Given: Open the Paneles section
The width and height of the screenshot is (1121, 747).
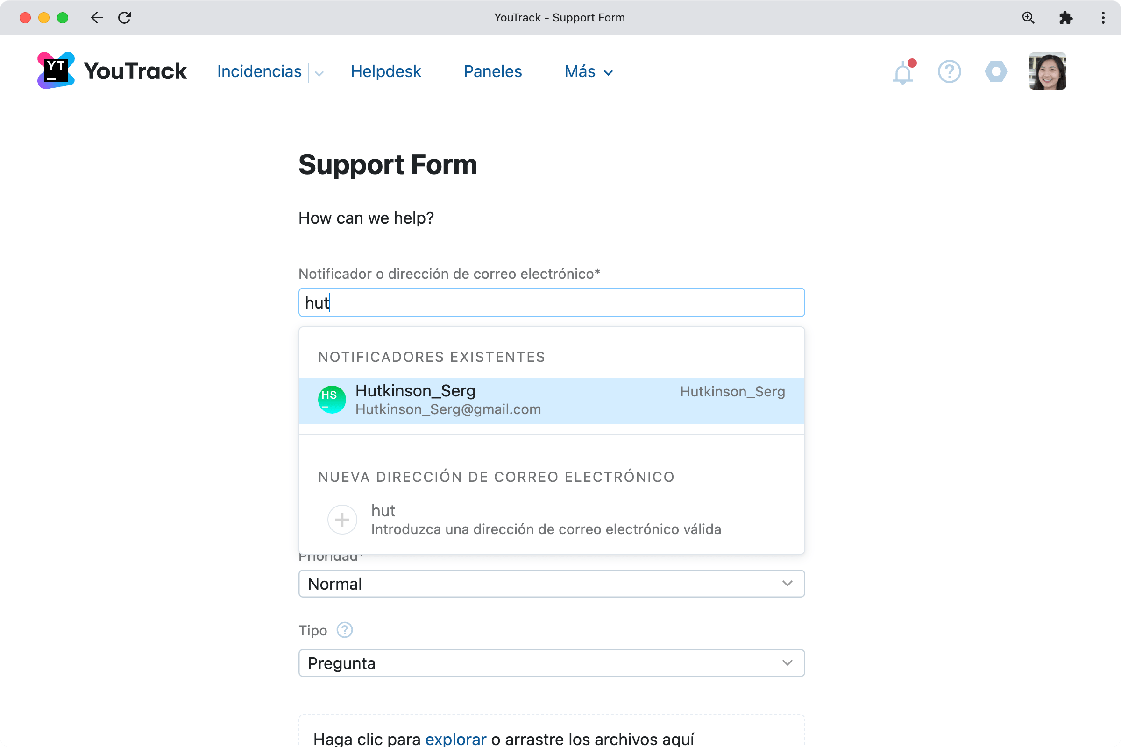Looking at the screenshot, I should [492, 71].
